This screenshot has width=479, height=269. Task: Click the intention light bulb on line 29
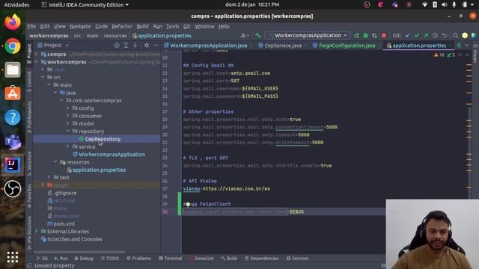(188, 204)
